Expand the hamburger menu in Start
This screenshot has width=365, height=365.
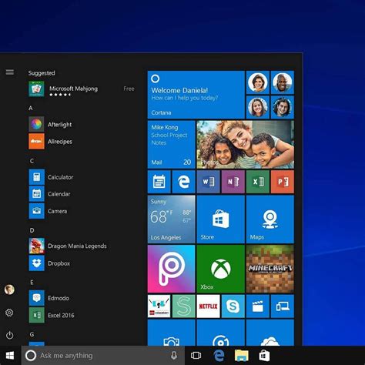pos(10,72)
